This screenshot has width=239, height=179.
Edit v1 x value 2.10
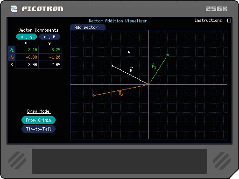pyautogui.click(x=27, y=50)
